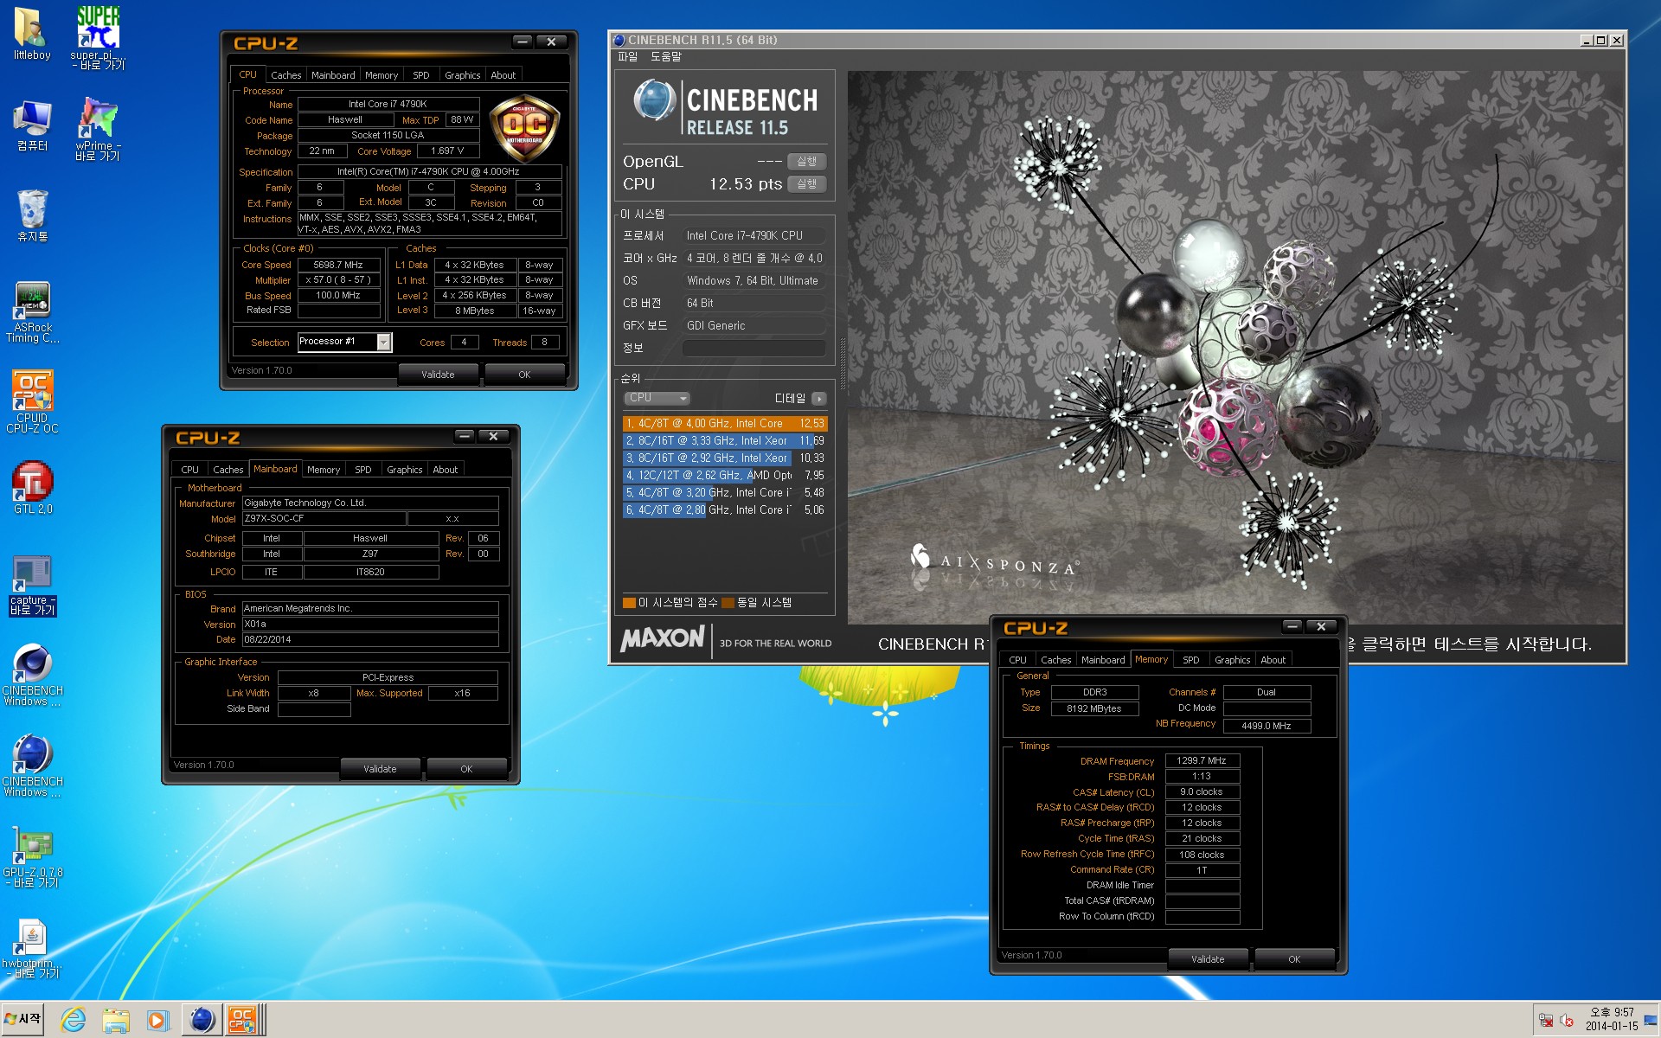1661x1038 pixels.
Task: Open the Recycle Bin icon
Action: [x=32, y=215]
